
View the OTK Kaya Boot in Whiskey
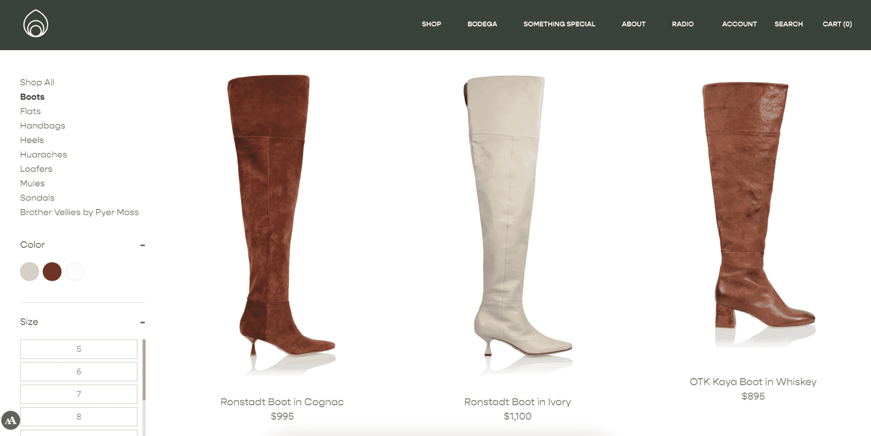pos(752,382)
